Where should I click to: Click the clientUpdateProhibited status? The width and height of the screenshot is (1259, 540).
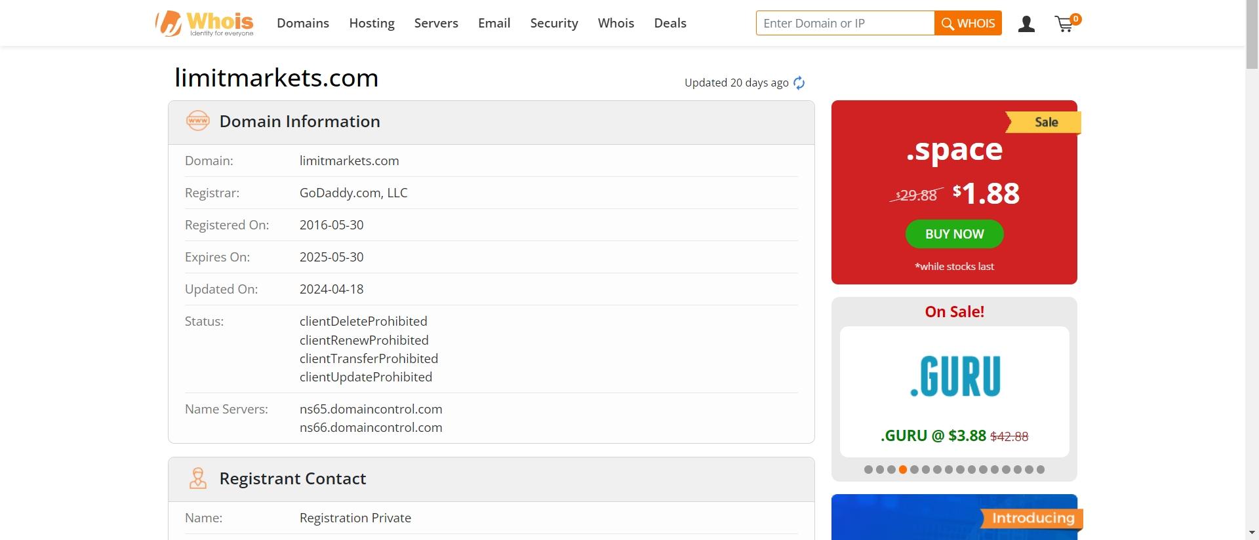point(366,377)
